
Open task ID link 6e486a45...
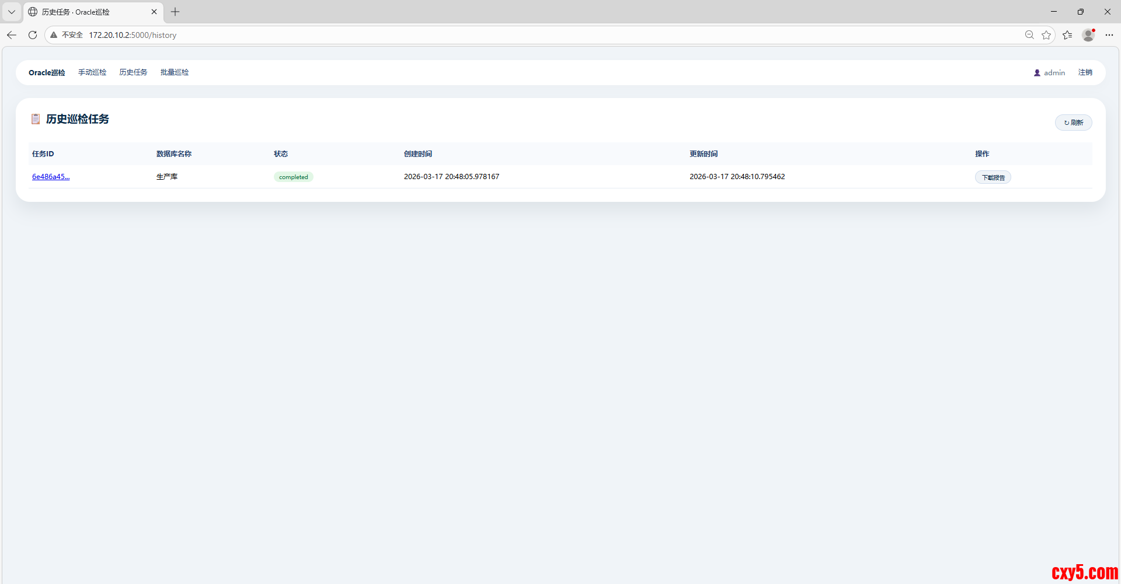[x=51, y=177]
